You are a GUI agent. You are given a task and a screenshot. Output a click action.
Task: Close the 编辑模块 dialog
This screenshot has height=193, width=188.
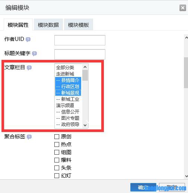click(x=183, y=8)
